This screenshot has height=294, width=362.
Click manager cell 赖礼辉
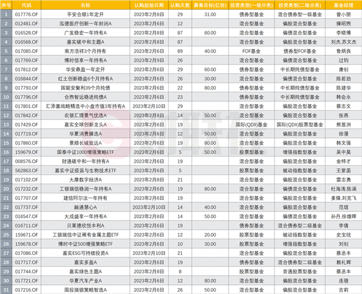(x=343, y=263)
